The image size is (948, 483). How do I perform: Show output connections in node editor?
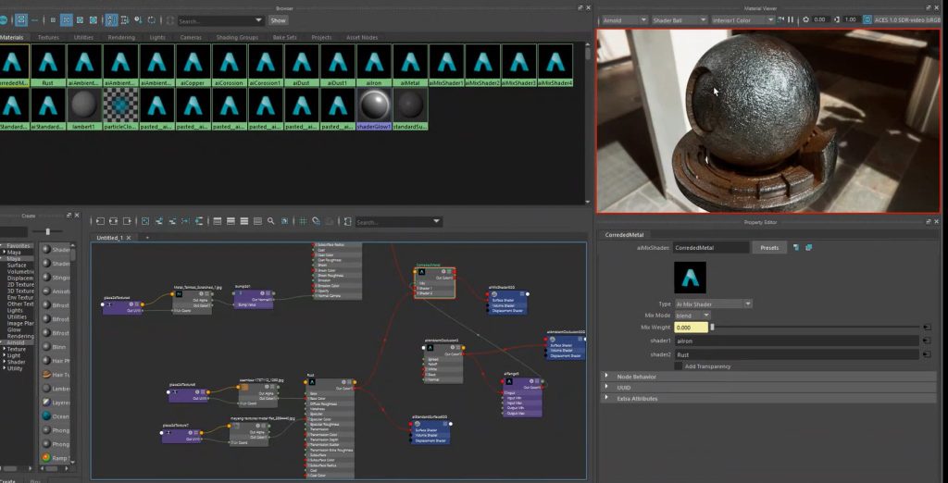click(x=127, y=221)
